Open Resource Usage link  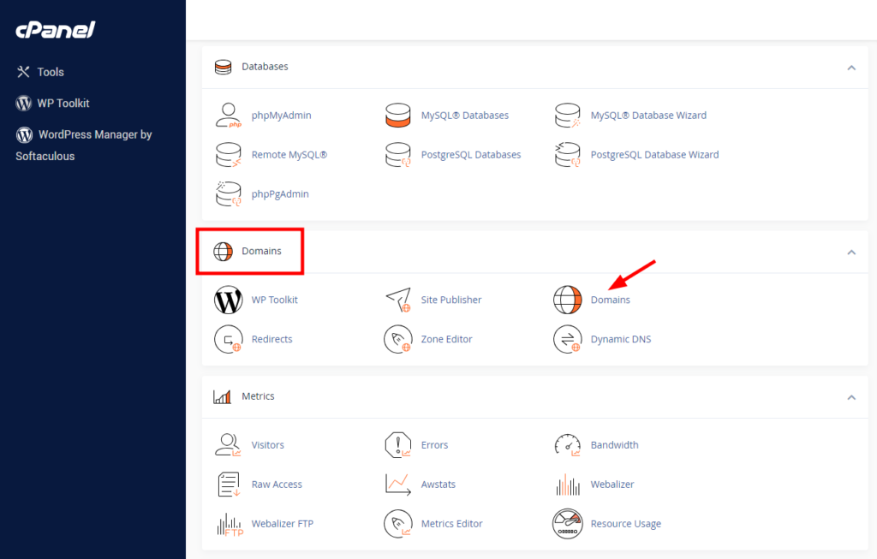(626, 524)
